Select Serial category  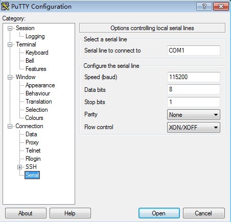click(x=32, y=175)
